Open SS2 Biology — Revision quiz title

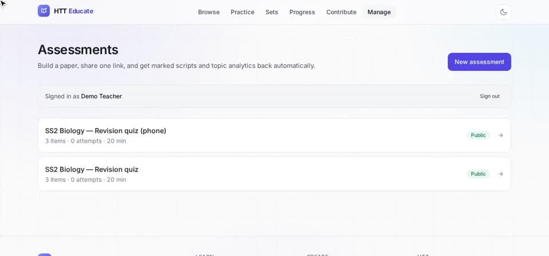pyautogui.click(x=91, y=170)
